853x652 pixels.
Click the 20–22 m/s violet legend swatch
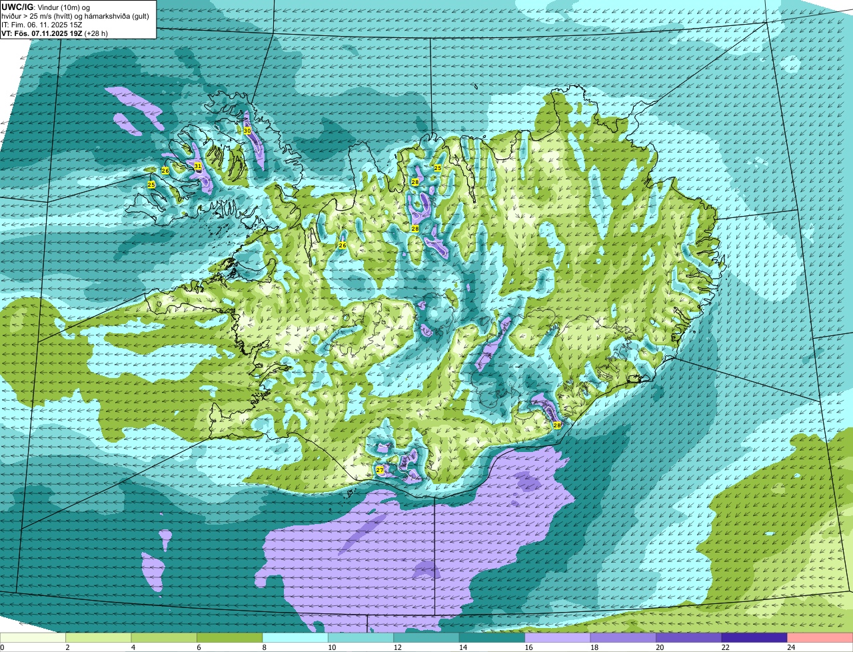click(689, 638)
